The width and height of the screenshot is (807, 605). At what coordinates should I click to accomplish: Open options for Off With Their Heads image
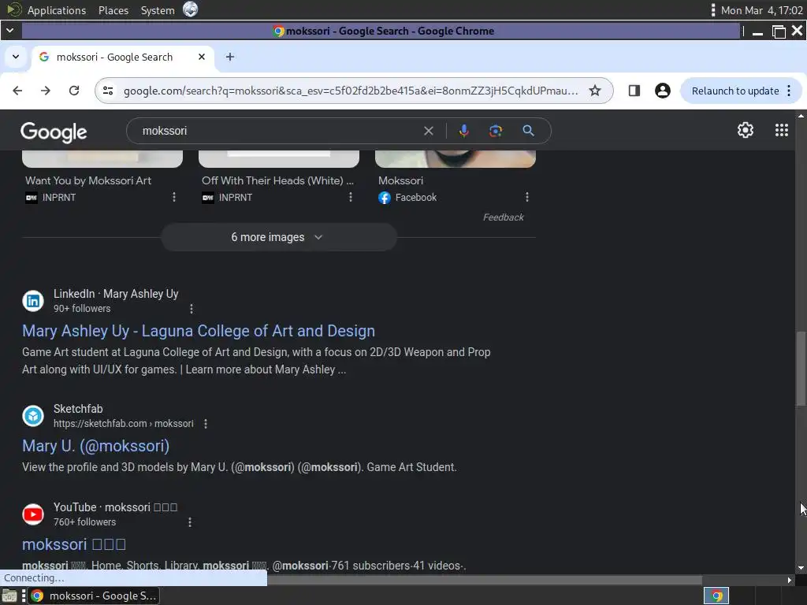351,197
